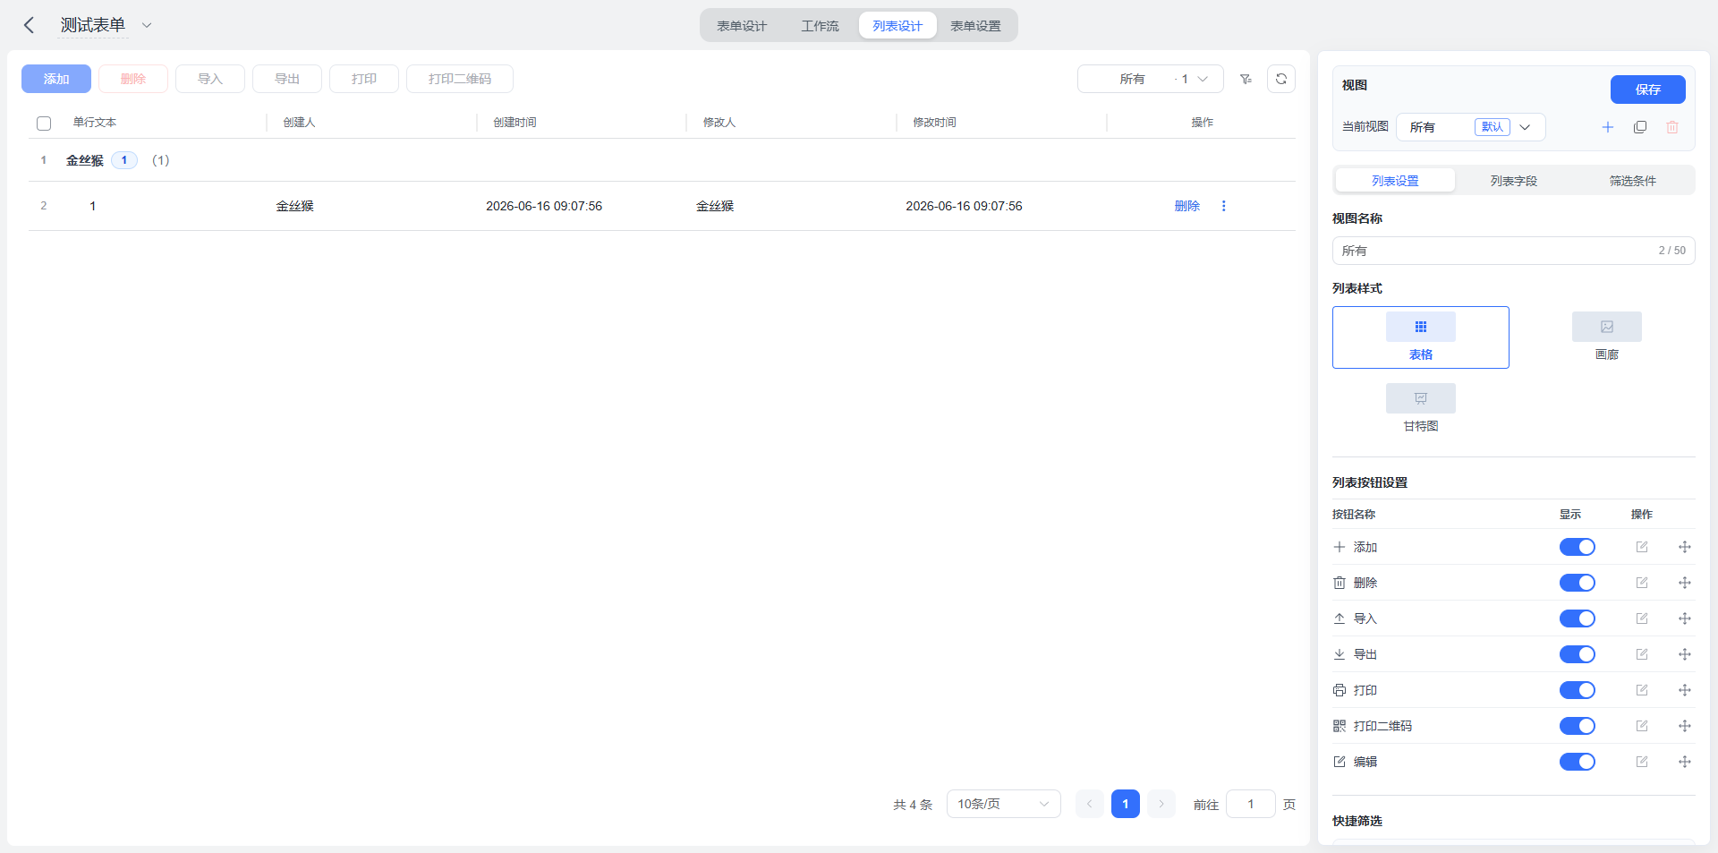1718x853 pixels.
Task: Toggle display switch for 打印 button
Action: pos(1578,690)
